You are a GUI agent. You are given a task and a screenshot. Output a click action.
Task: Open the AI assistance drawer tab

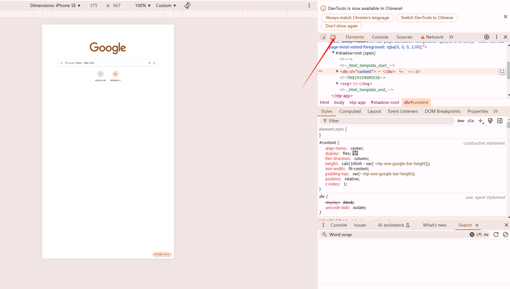coord(394,225)
